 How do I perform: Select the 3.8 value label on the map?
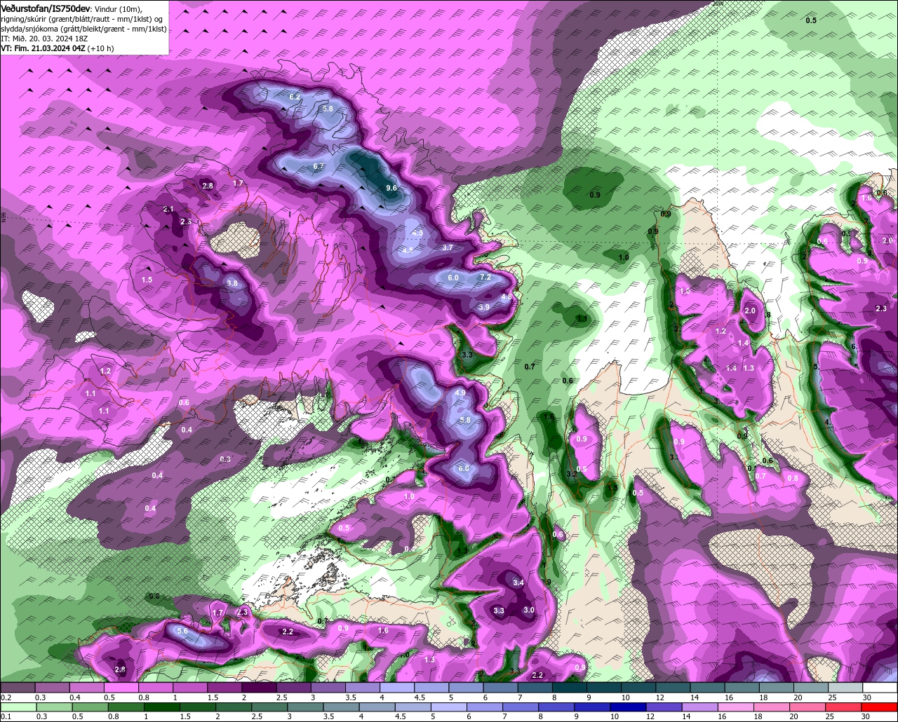pos(232,283)
